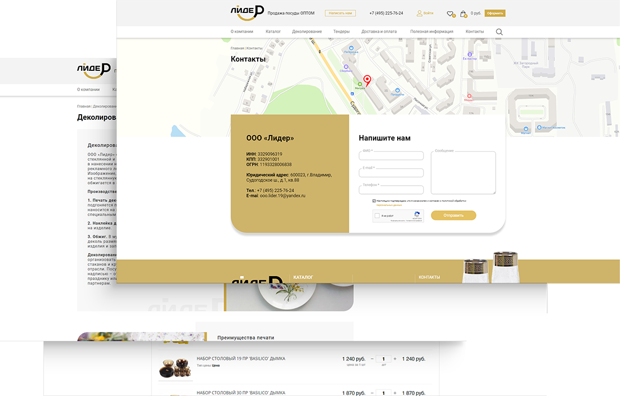Image resolution: width=620 pixels, height=396 pixels.
Task: Click the bus stop icon on map
Action: tap(352, 94)
